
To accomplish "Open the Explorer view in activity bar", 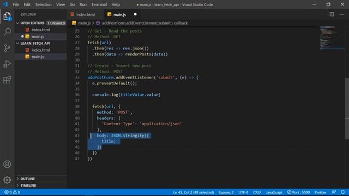I will [x=7, y=16].
